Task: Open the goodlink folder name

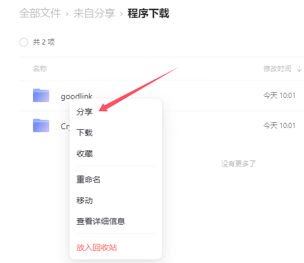Action: 76,96
